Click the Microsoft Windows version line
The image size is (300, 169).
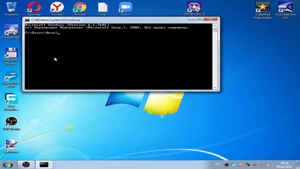point(67,25)
